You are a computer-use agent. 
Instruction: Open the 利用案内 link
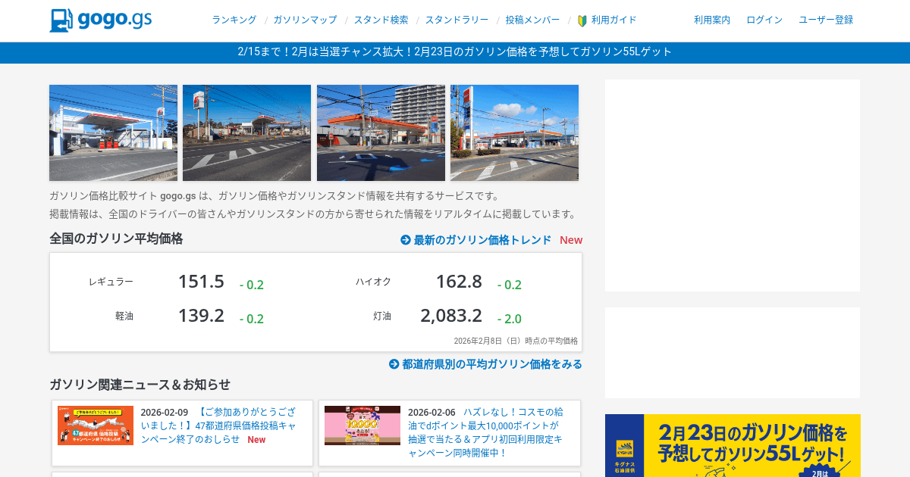[x=712, y=20]
